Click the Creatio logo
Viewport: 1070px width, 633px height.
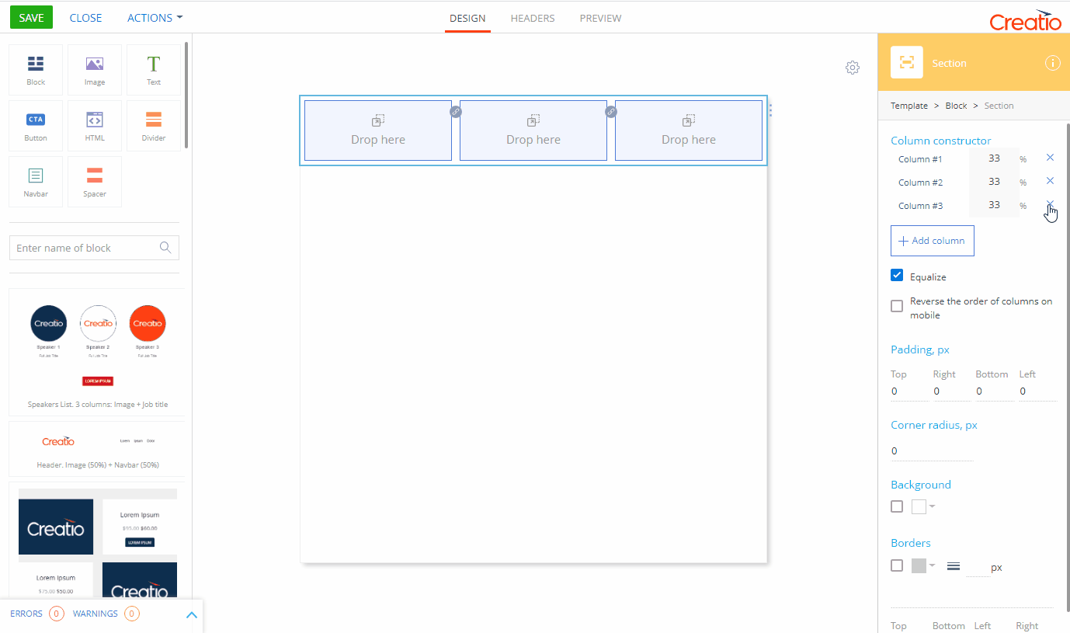pos(1025,20)
